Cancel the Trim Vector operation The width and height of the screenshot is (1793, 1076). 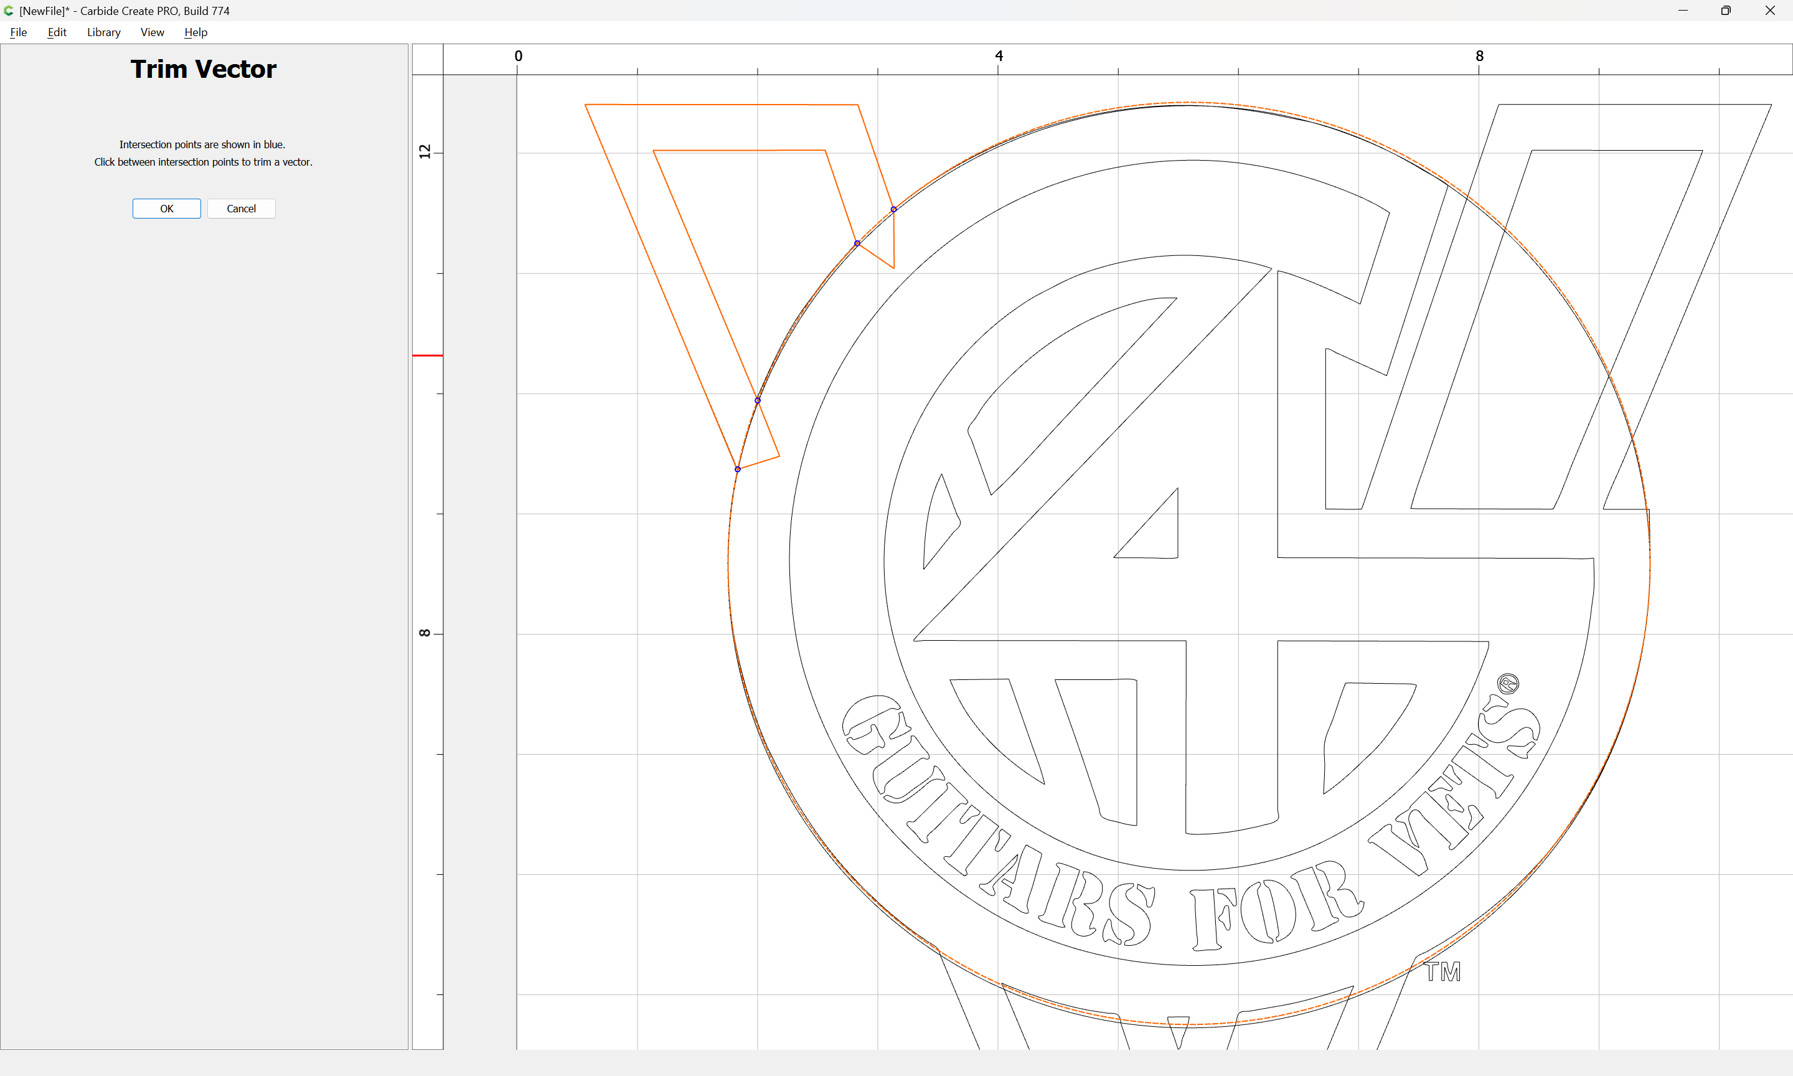pos(242,209)
